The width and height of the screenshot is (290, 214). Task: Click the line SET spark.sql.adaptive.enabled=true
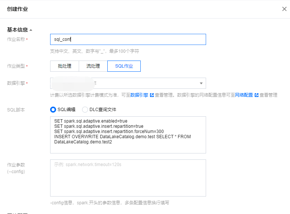[91, 121]
